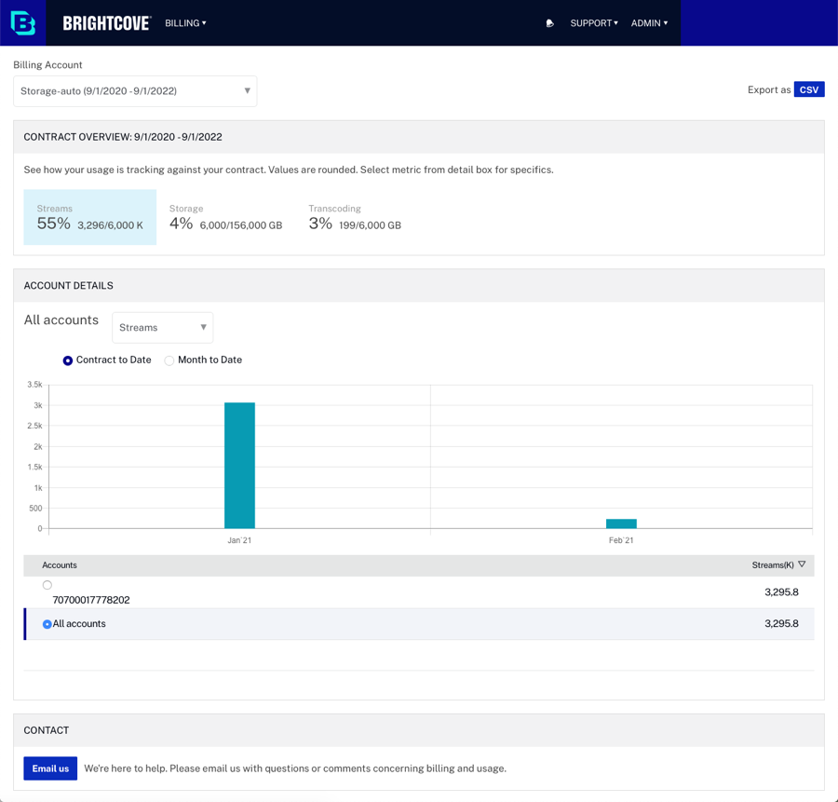Export data with the CSV button
Viewport: 838px width, 802px height.
pyautogui.click(x=809, y=89)
